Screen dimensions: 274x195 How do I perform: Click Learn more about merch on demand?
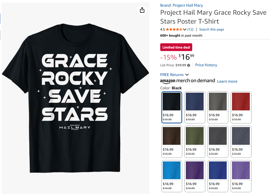click(227, 81)
